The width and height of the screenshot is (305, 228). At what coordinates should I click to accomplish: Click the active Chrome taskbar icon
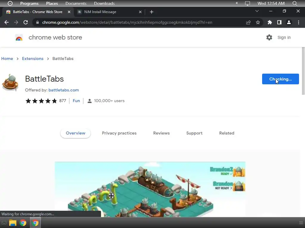tap(35, 223)
